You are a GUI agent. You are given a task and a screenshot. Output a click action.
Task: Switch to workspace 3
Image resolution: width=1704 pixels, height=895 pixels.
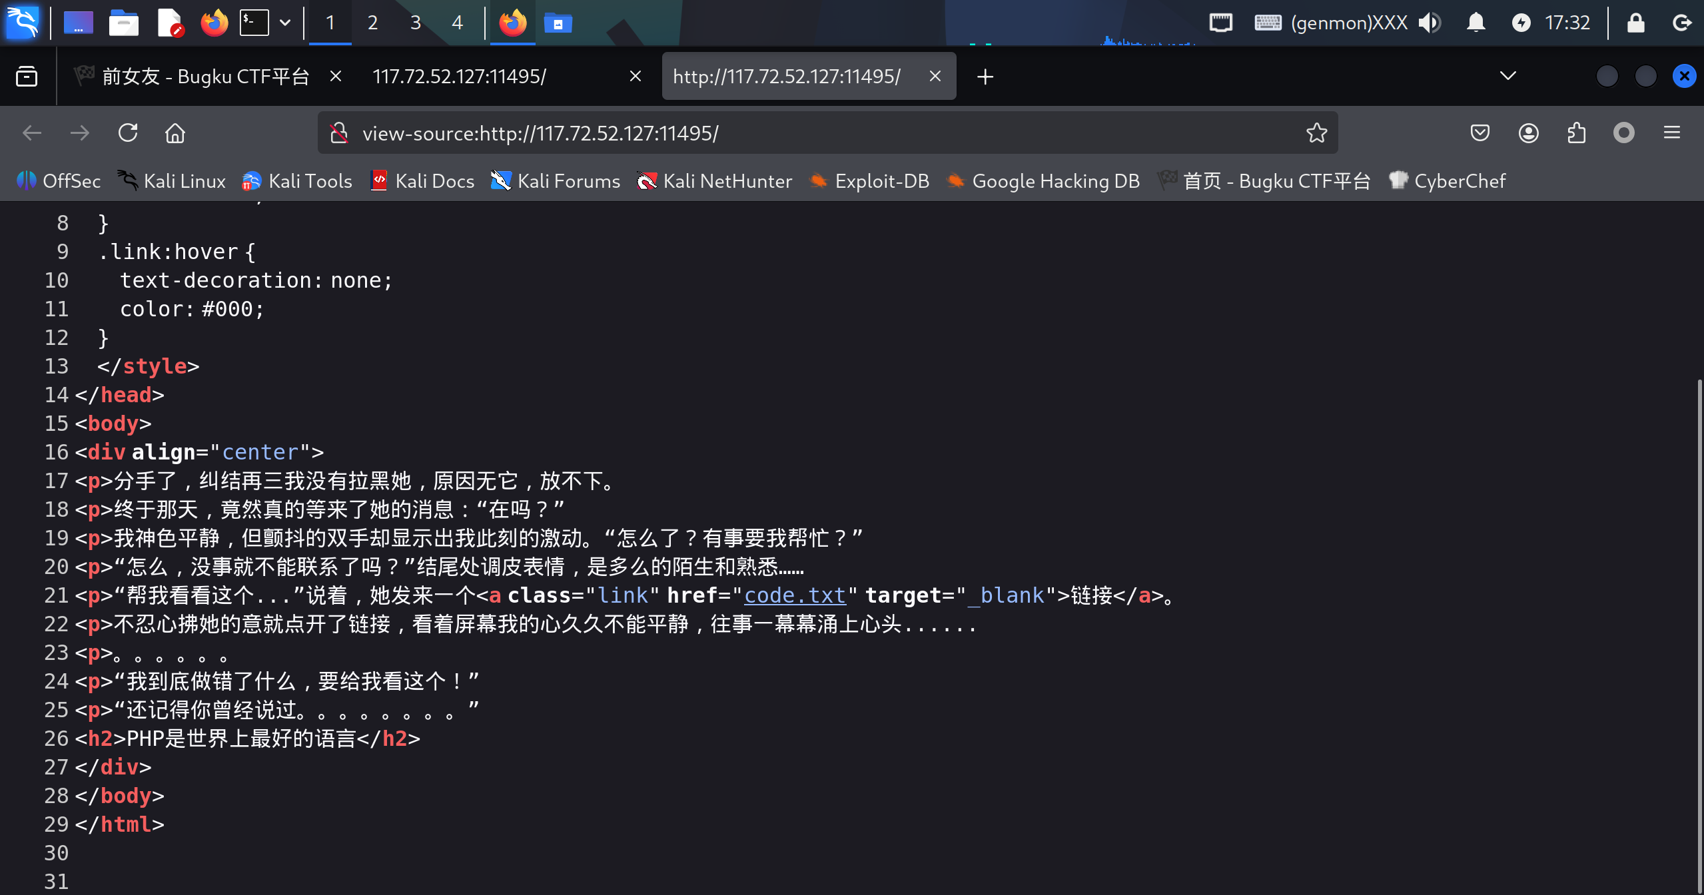(415, 23)
